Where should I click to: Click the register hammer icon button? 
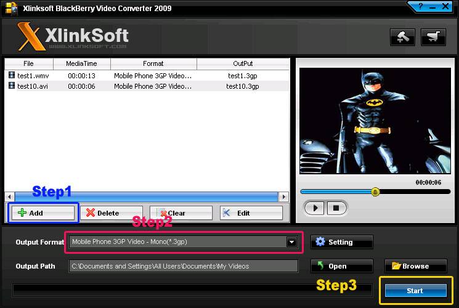402,37
